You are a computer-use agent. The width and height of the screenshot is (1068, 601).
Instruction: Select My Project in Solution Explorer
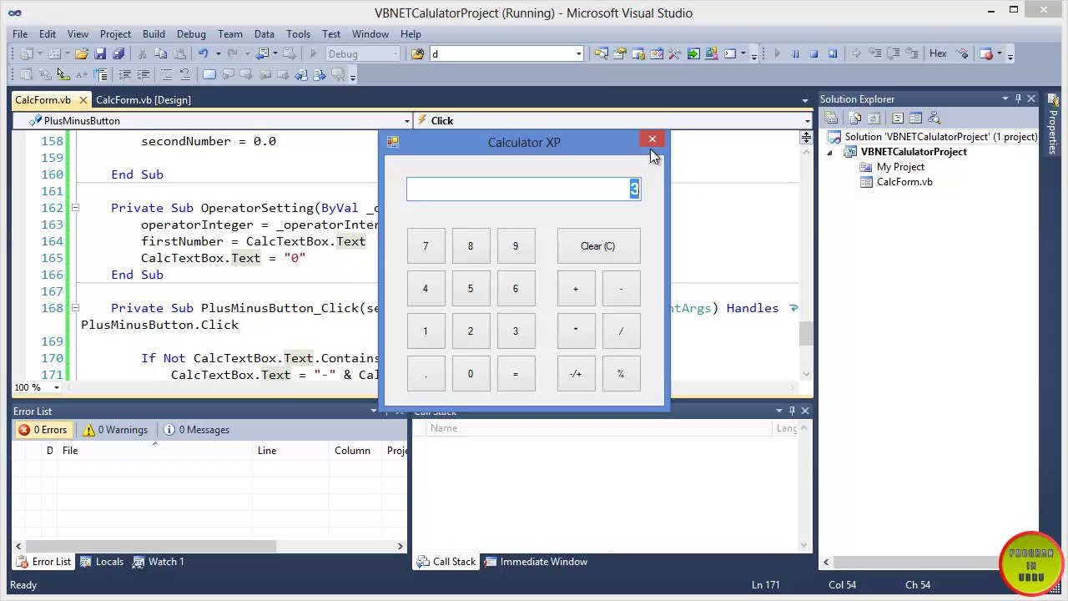900,167
